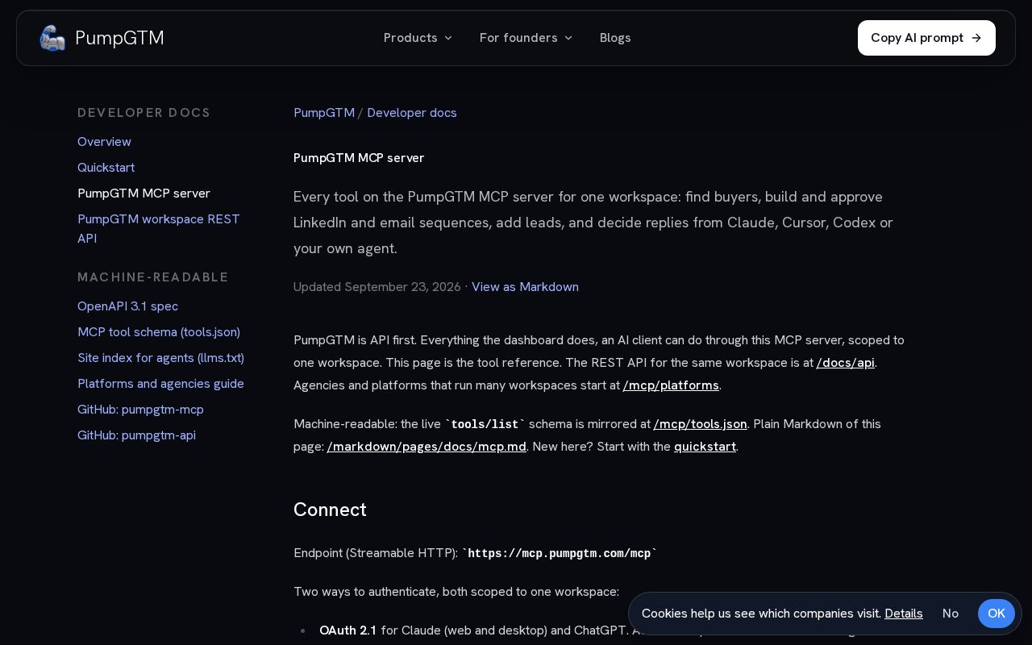Open MCP tool schema (tools.json)
The height and width of the screenshot is (645, 1032).
tap(159, 332)
